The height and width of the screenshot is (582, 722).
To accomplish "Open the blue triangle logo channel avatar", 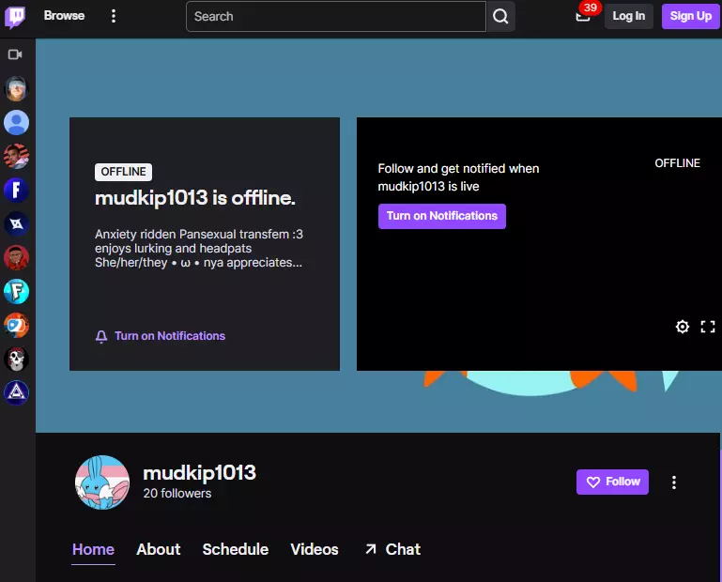I will pos(16,392).
